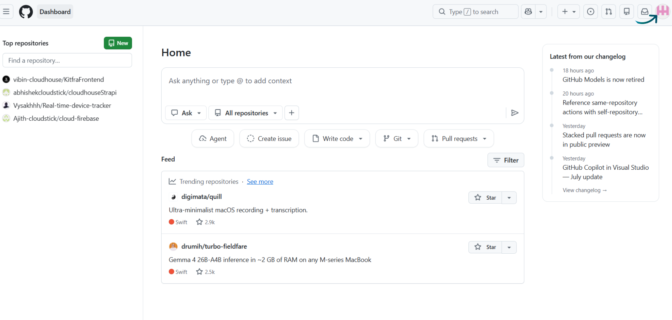Image resolution: width=672 pixels, height=320 pixels.
Task: Click the 2.5k stargazers count
Action: (205, 272)
